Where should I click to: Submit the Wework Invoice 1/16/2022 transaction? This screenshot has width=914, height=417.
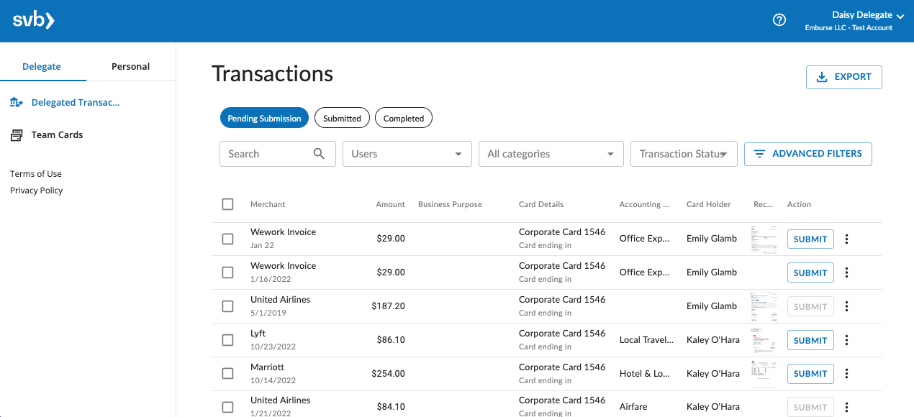(x=810, y=272)
